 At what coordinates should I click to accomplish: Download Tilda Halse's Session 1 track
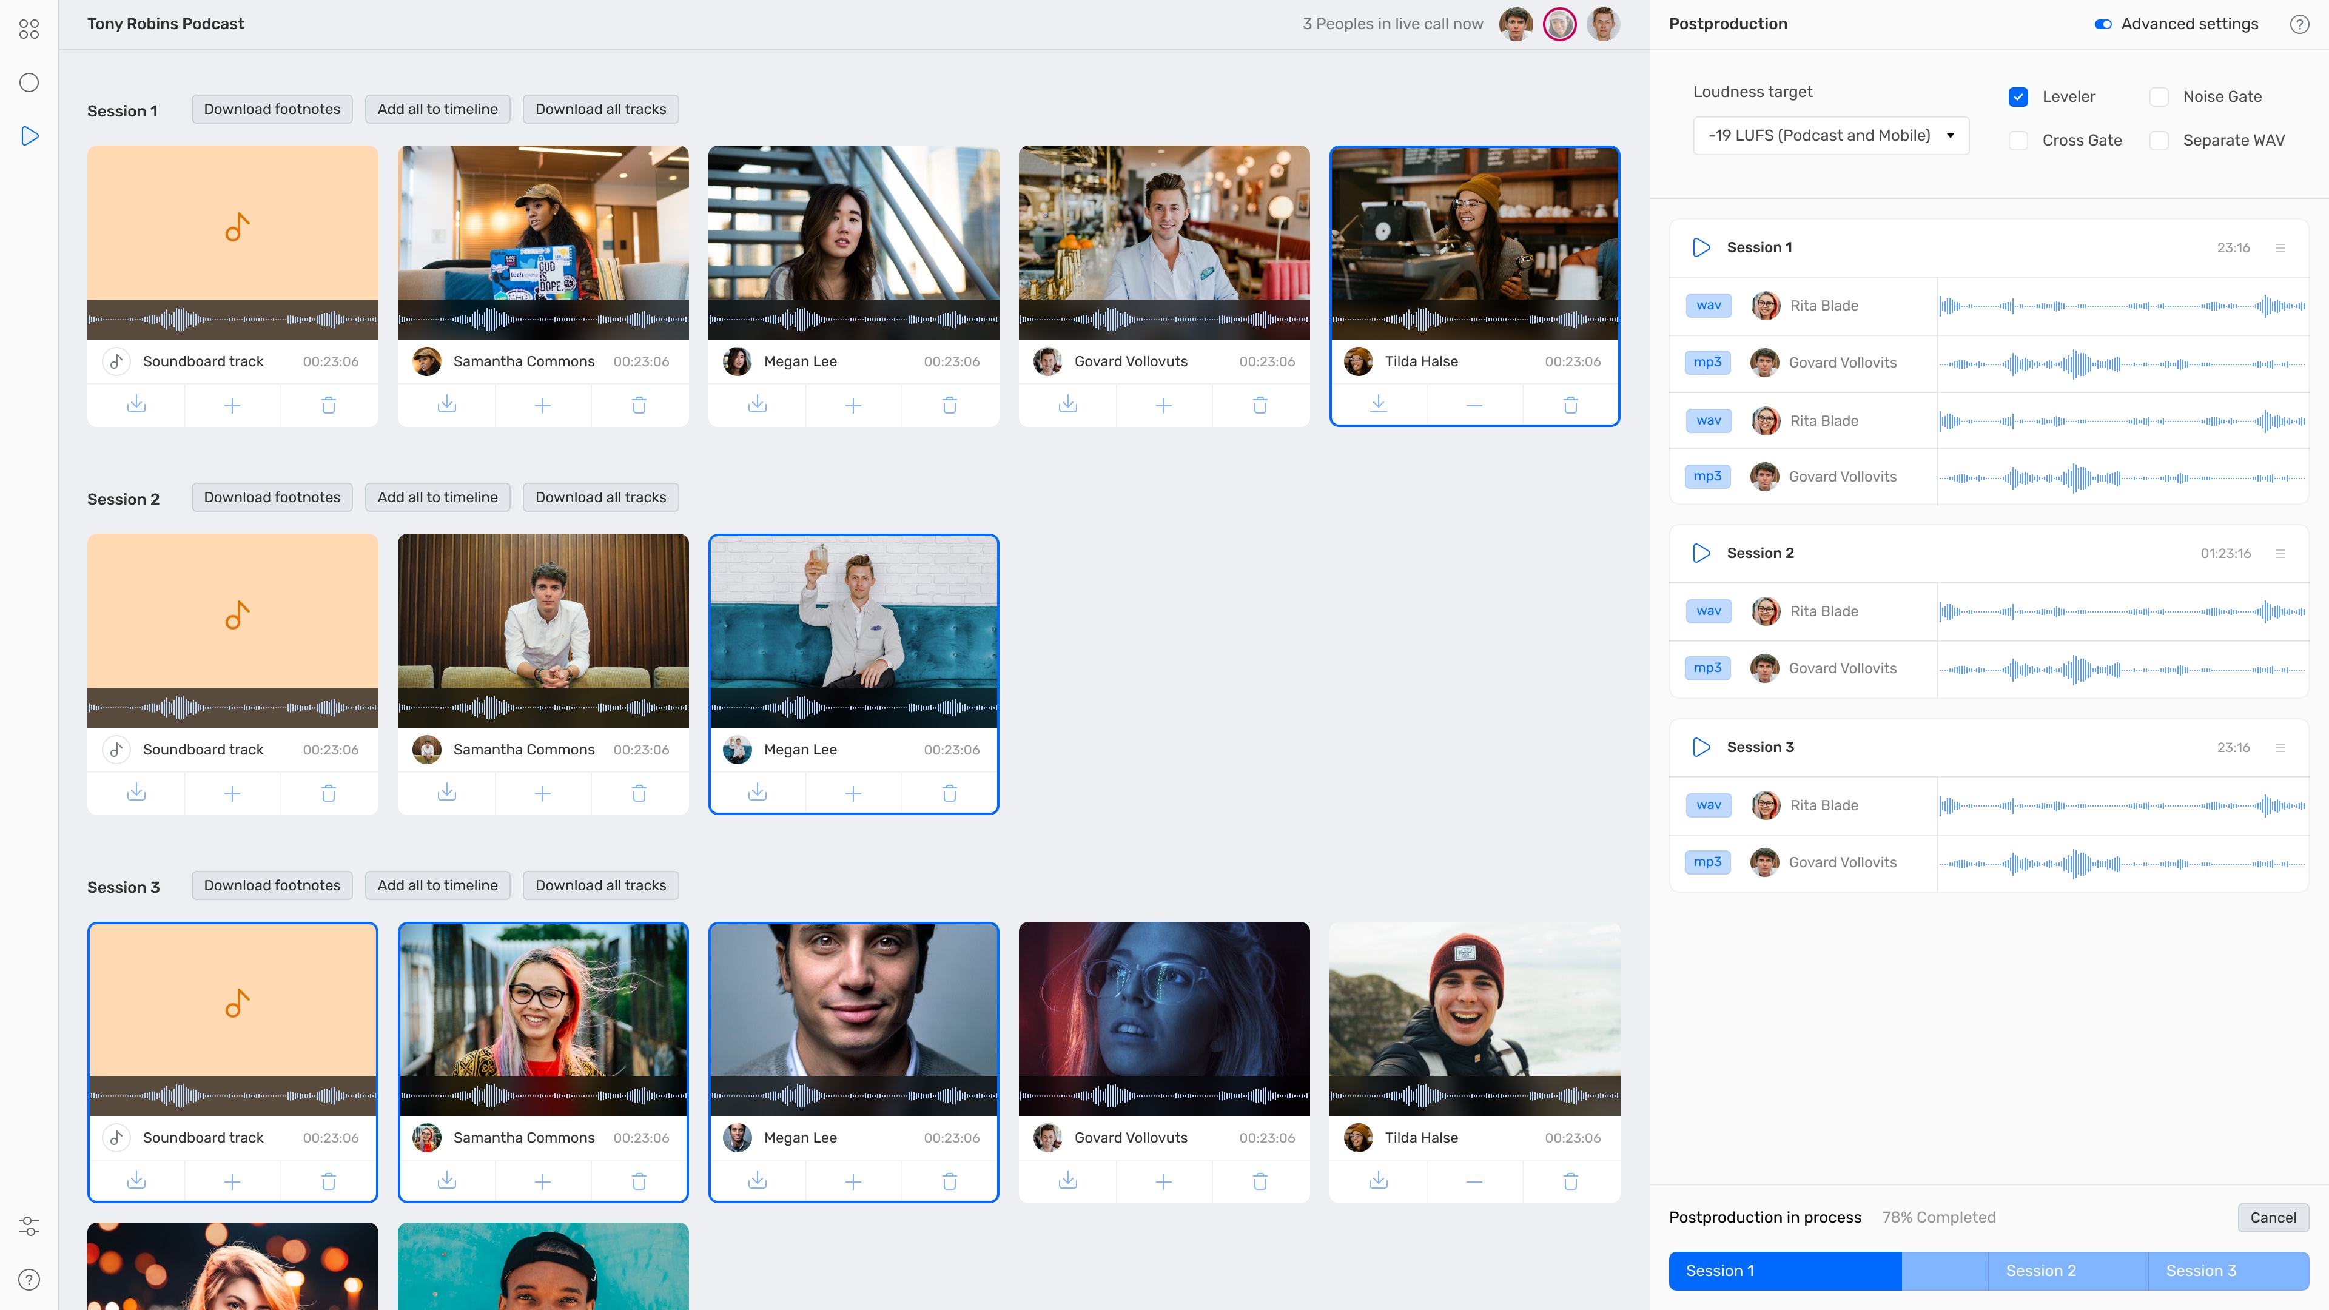point(1378,404)
